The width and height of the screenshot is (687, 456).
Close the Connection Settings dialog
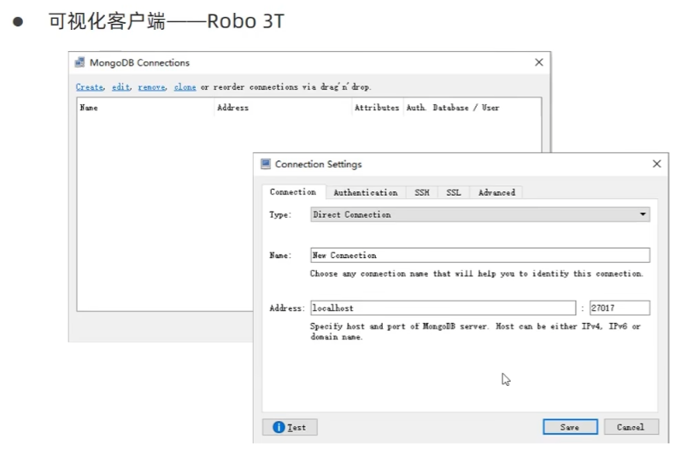656,164
